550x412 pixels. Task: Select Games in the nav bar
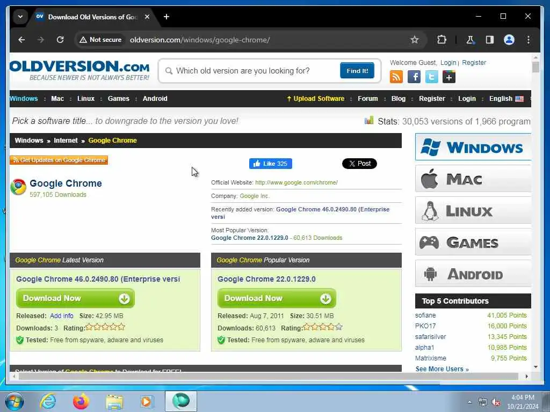point(119,99)
